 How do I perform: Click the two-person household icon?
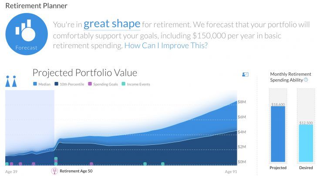11,81
